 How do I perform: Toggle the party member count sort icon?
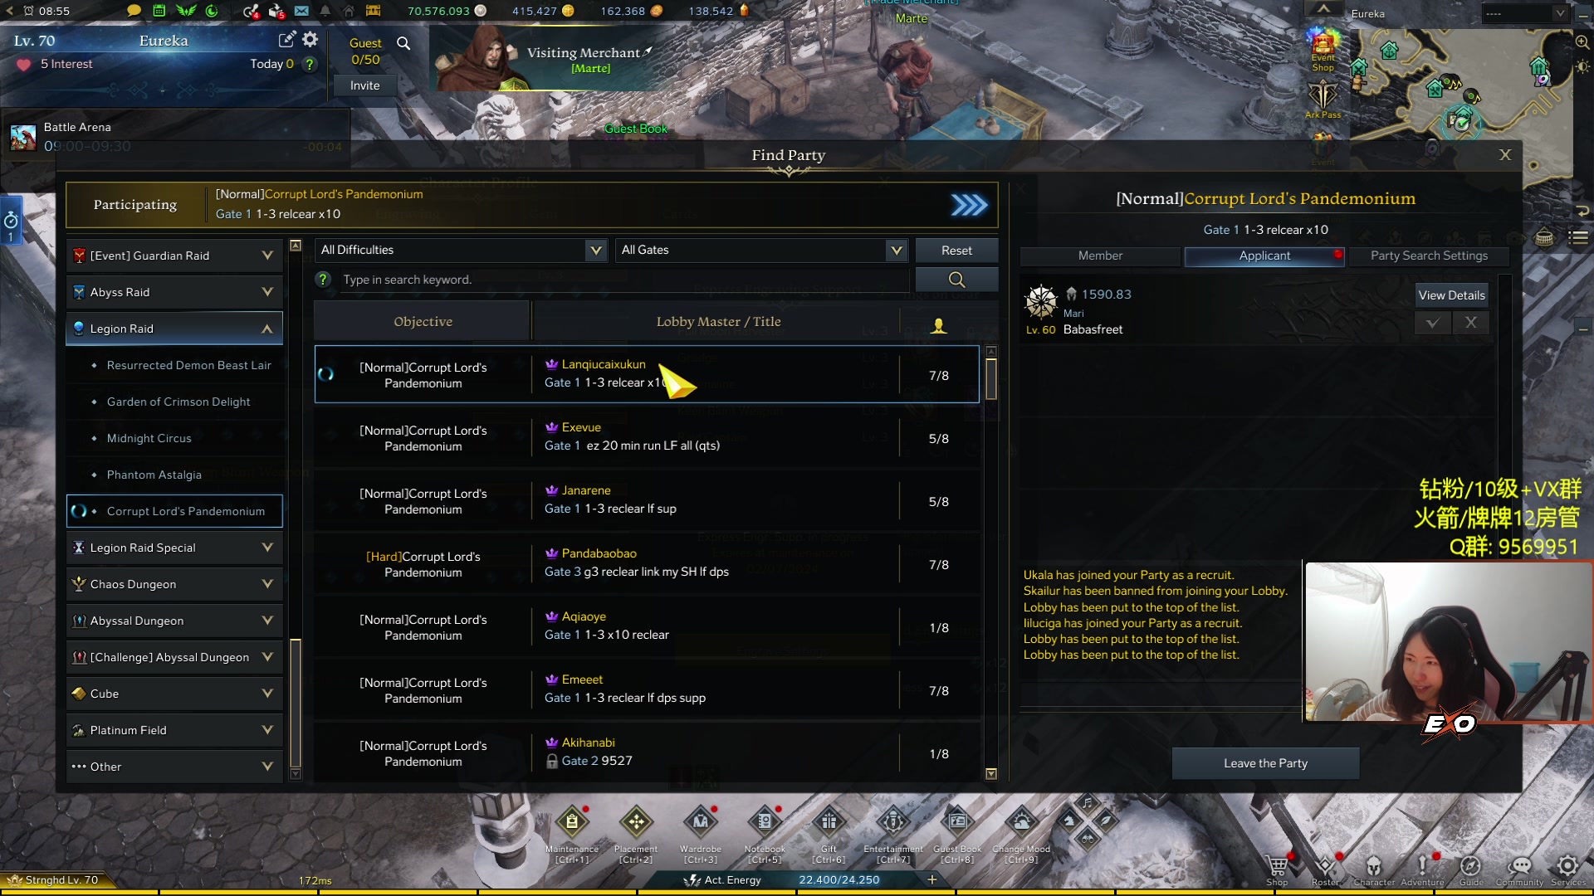point(938,326)
